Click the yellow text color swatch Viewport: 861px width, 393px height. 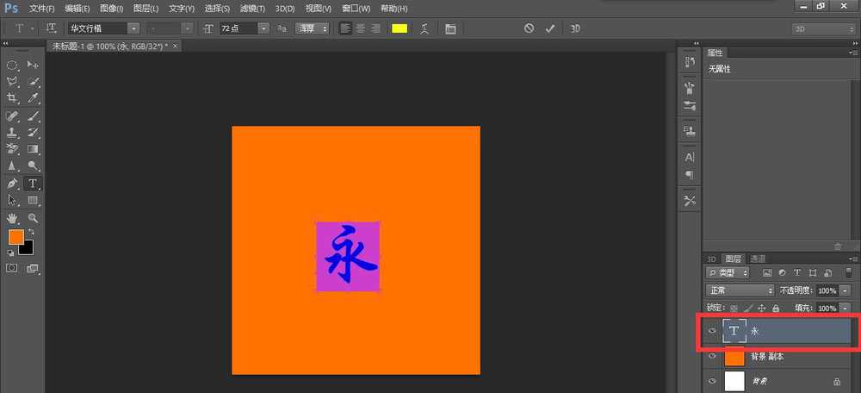click(x=400, y=28)
